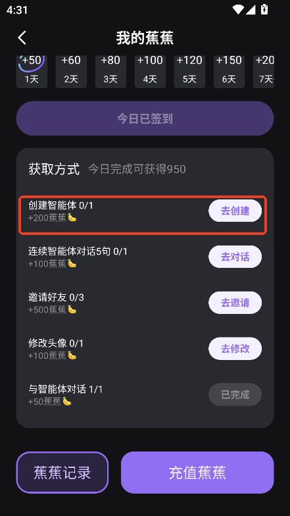The width and height of the screenshot is (290, 516).
Task: Tap the cellular signal icon
Action: [251, 9]
